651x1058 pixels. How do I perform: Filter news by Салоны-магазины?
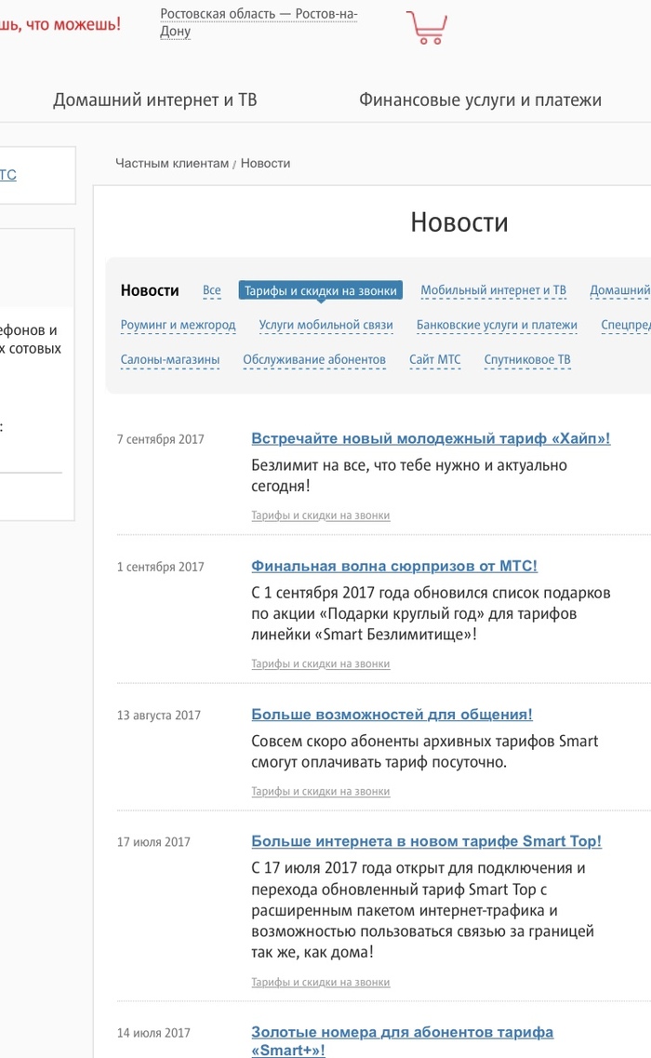pos(170,359)
